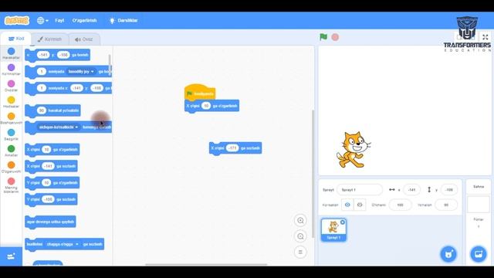494x278 pixels.
Task: Click the workspace vertical scrollbar
Action: pyautogui.click(x=313, y=174)
